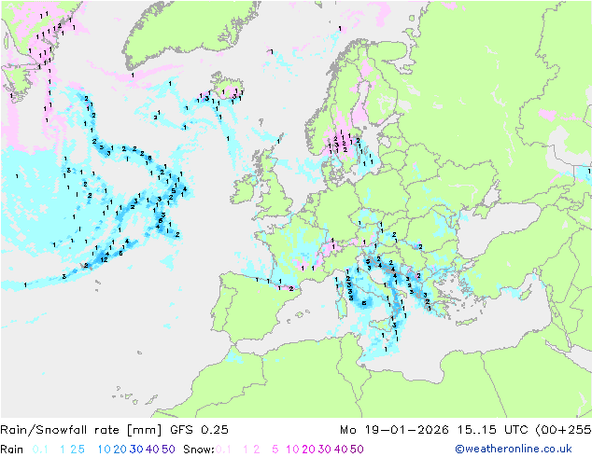Click the "GFS 0.25" model label
This screenshot has height=457, width=592.
199,430
